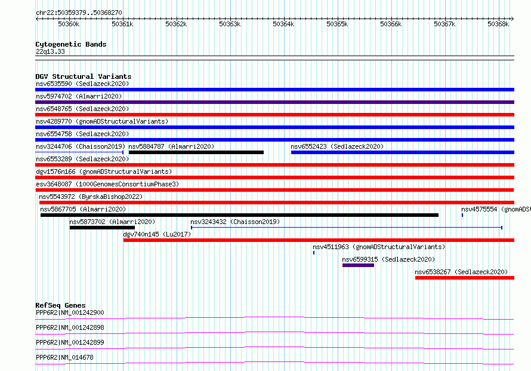Click the short black bar of nsv5873702
Screen dimensions: 531x371
(102, 228)
